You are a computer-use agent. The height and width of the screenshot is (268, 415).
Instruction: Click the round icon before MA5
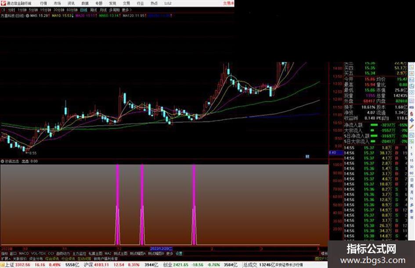(27, 16)
